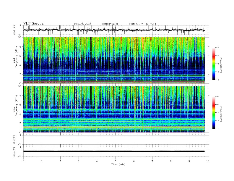Viewport: 234px width, 181px height.
Task: Click the time axis tick label "6"
Action: pyautogui.click(x=134, y=161)
